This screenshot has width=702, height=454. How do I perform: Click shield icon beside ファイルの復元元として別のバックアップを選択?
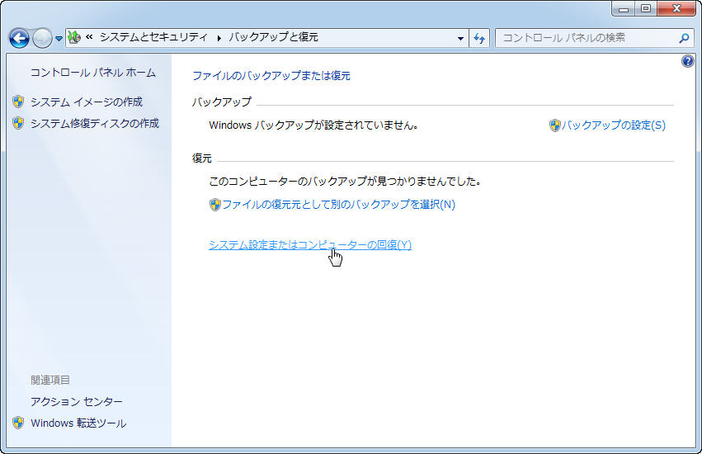tap(215, 205)
